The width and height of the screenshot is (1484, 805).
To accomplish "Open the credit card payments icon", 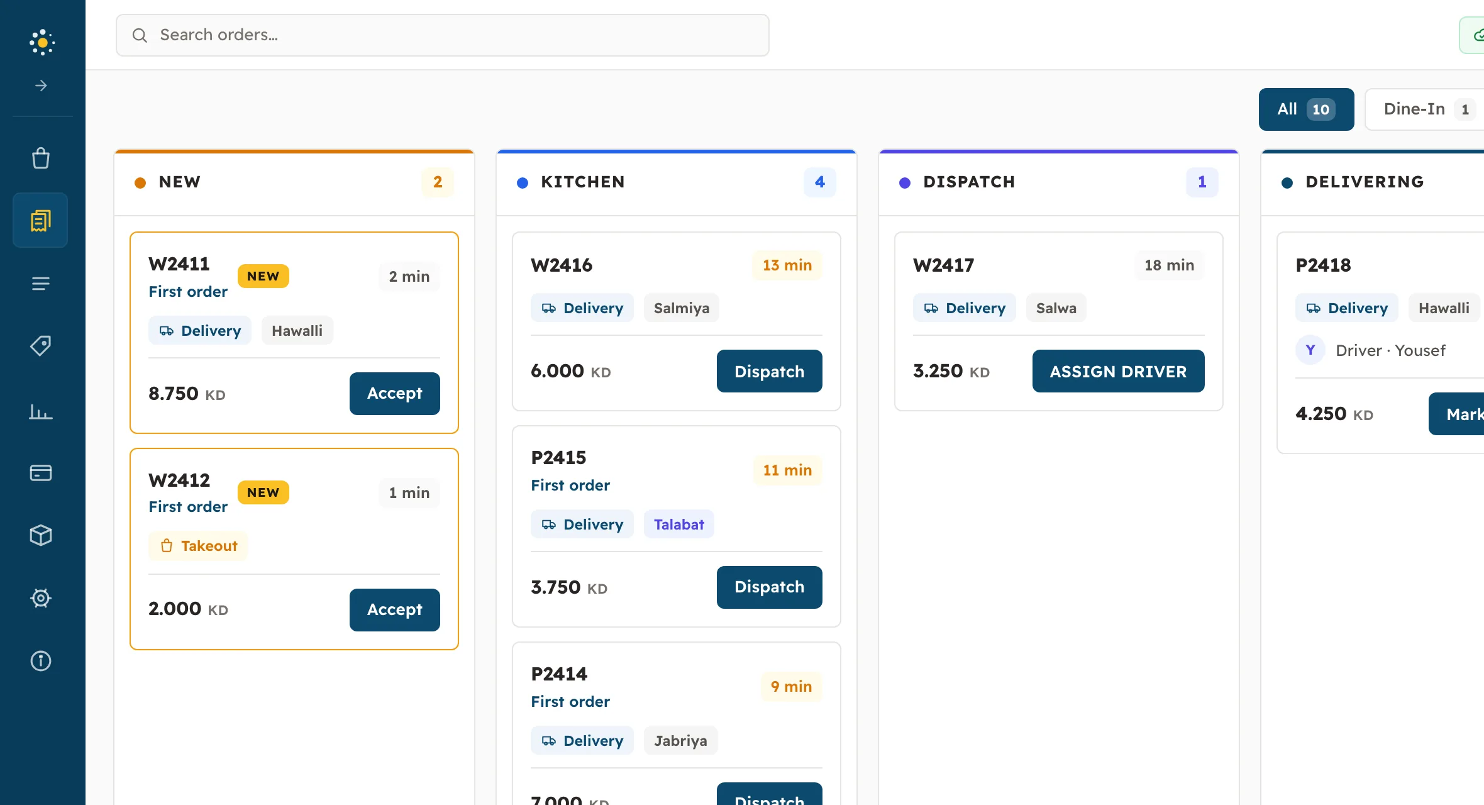I will (41, 472).
